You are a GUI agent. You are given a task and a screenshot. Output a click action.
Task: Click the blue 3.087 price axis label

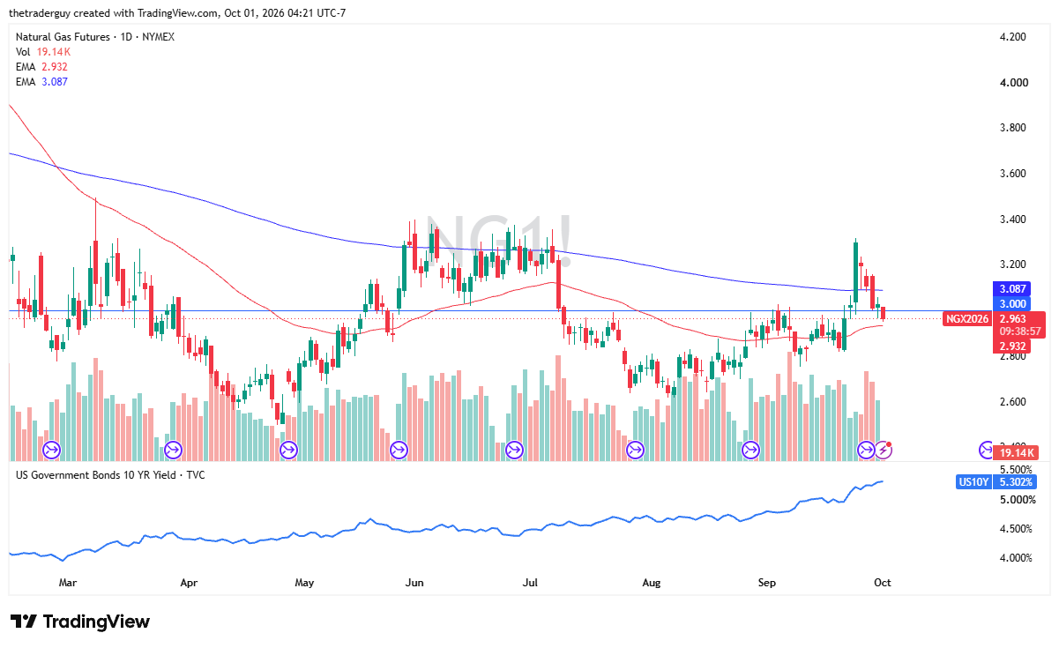pos(1010,289)
